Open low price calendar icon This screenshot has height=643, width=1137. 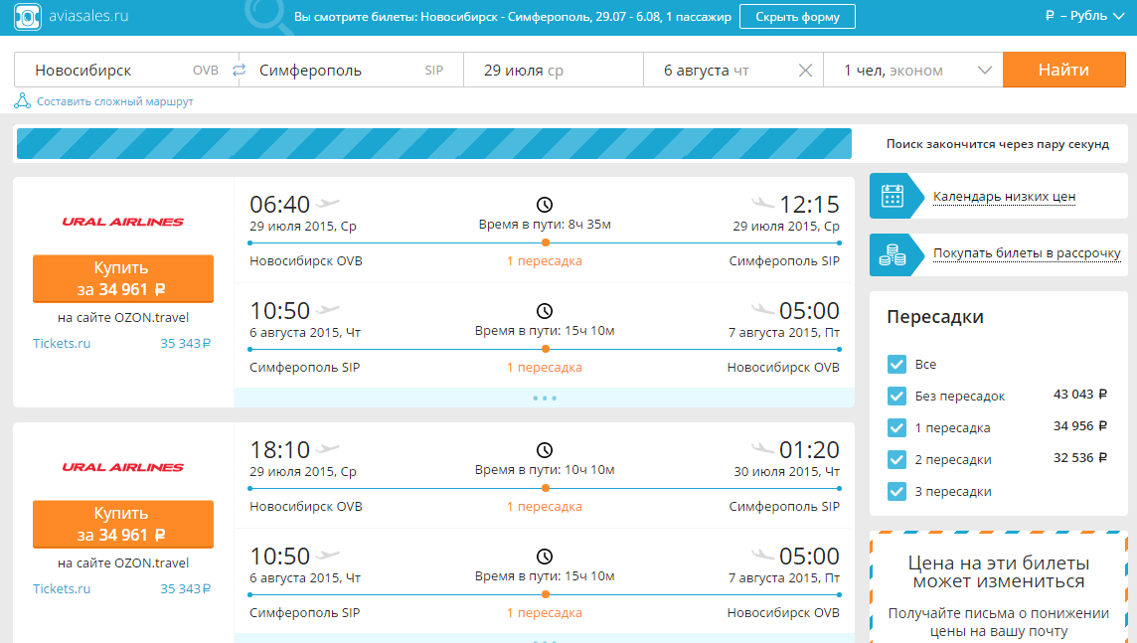pos(892,196)
